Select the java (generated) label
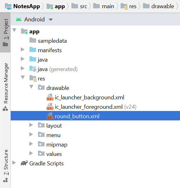Viewport: 180px width, 188px height. (58, 69)
